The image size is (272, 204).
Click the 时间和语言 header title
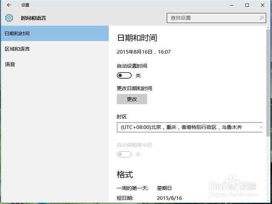pyautogui.click(x=33, y=18)
